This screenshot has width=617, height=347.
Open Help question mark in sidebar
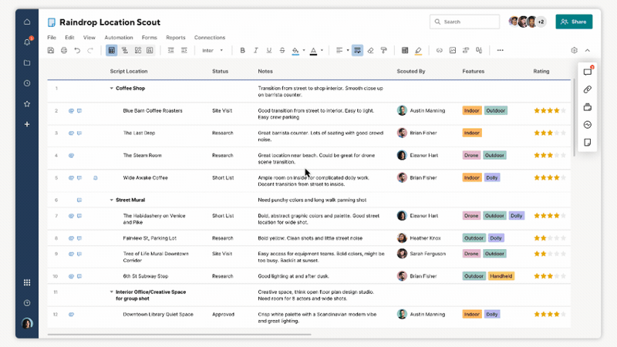27,303
